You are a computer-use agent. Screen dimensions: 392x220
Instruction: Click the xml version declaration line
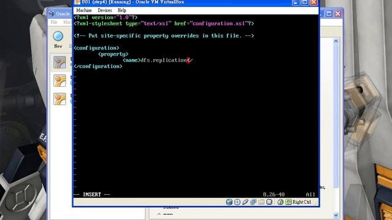(106, 18)
